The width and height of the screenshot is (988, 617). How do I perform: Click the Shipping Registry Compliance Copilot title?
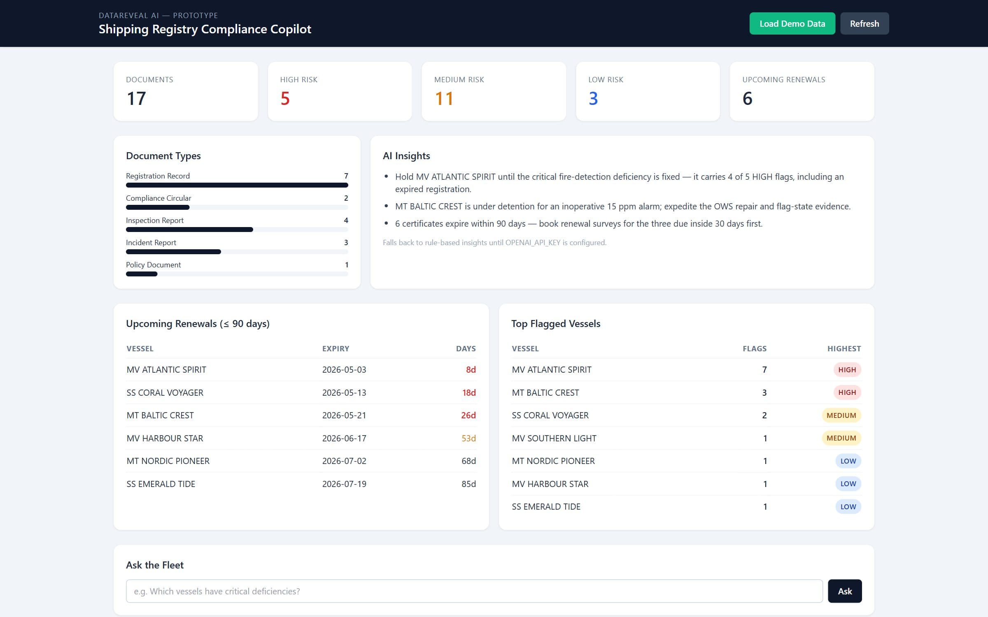tap(205, 29)
